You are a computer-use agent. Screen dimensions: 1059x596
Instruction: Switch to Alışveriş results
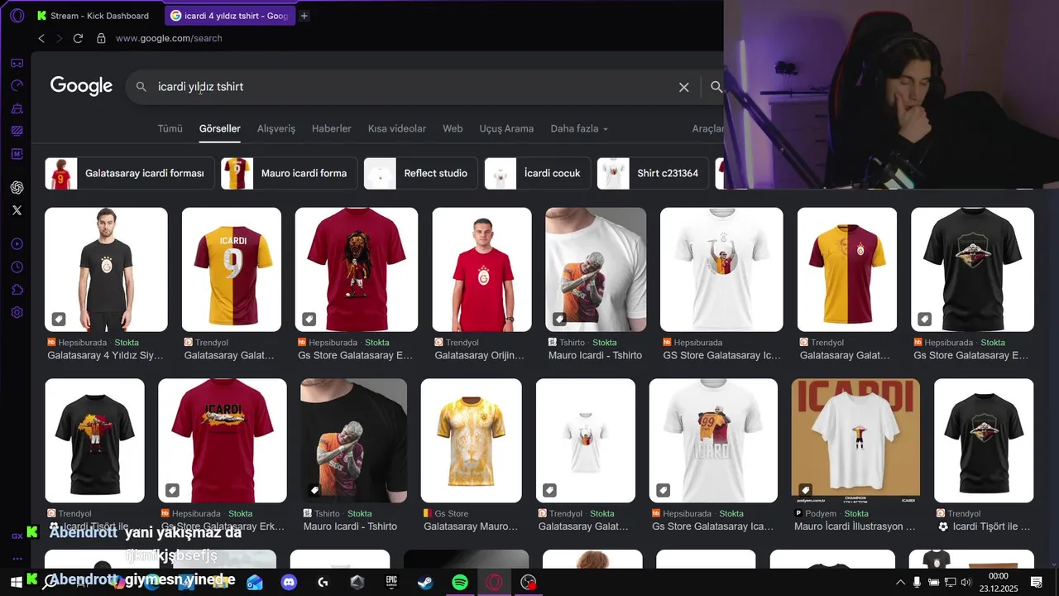pos(276,128)
